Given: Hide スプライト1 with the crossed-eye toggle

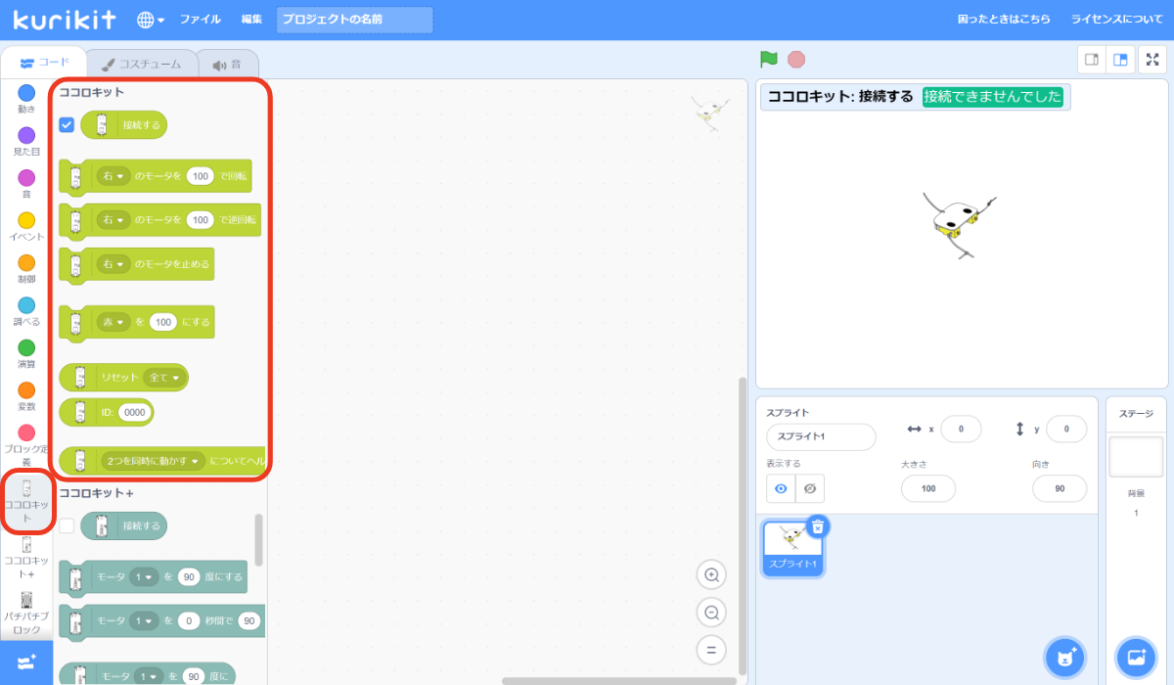Looking at the screenshot, I should point(810,488).
